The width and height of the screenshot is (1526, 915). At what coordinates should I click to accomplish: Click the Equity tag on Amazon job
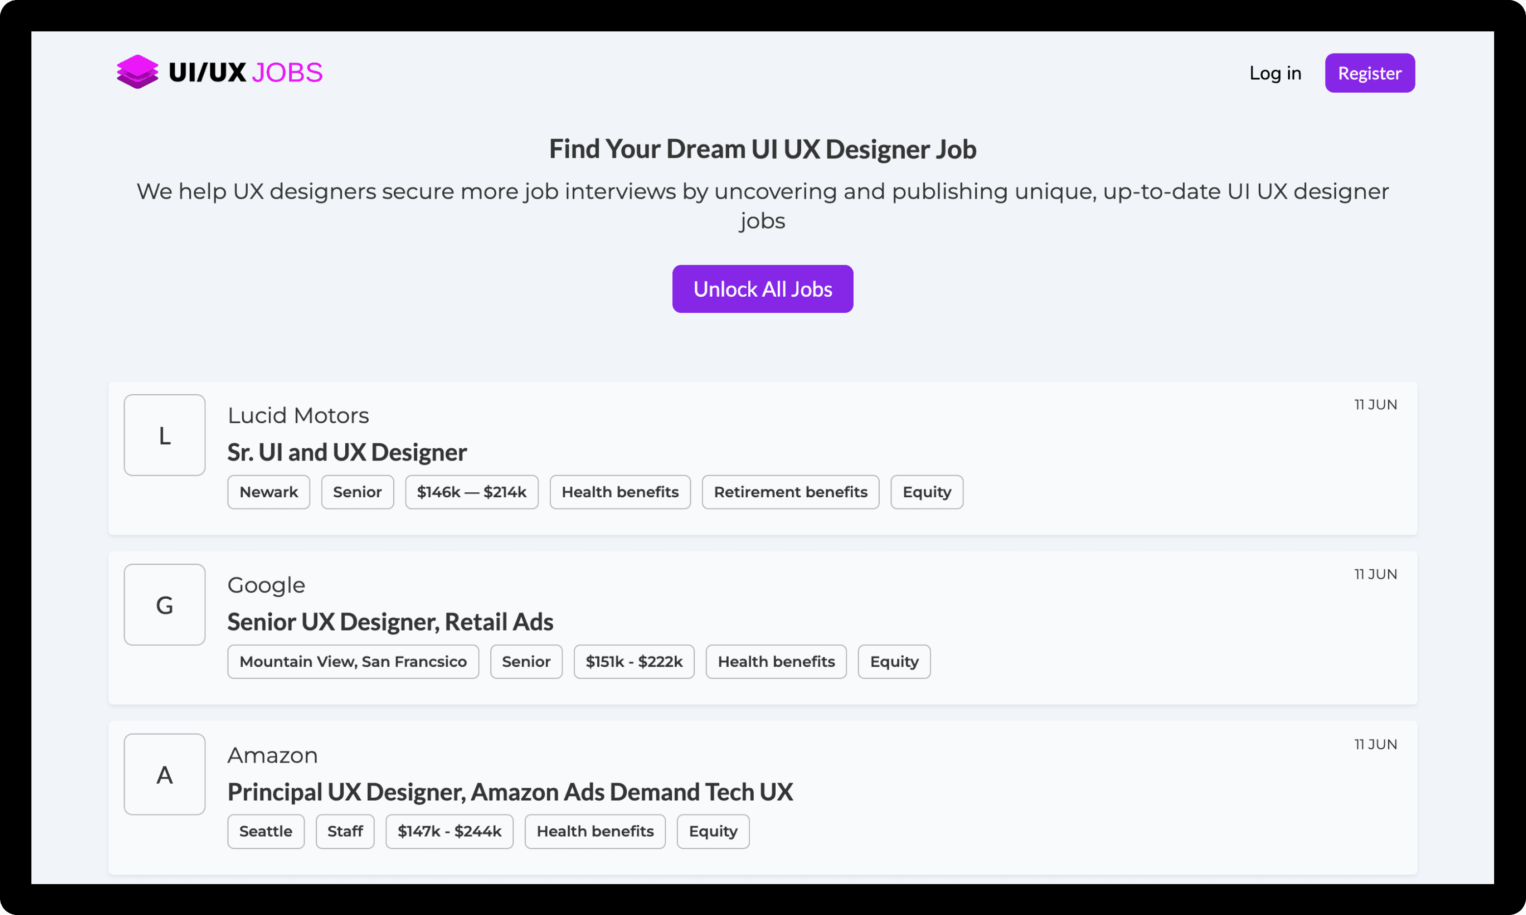point(713,831)
